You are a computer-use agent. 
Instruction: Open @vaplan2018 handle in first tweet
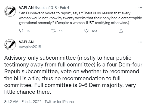coord(45,8)
